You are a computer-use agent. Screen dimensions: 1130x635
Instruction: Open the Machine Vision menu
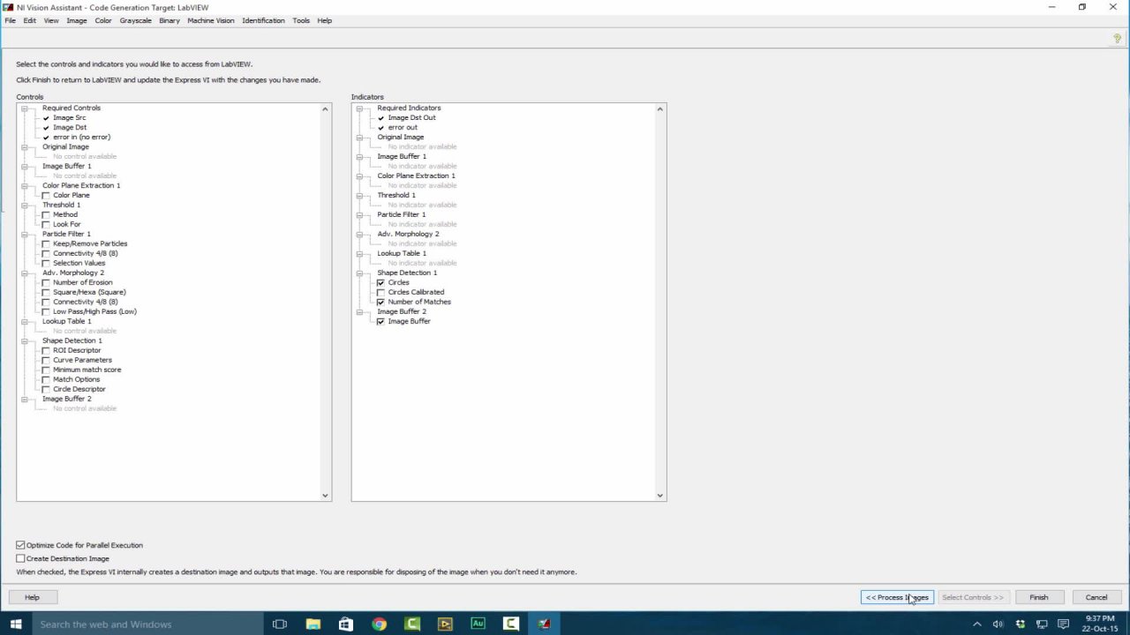coord(211,20)
